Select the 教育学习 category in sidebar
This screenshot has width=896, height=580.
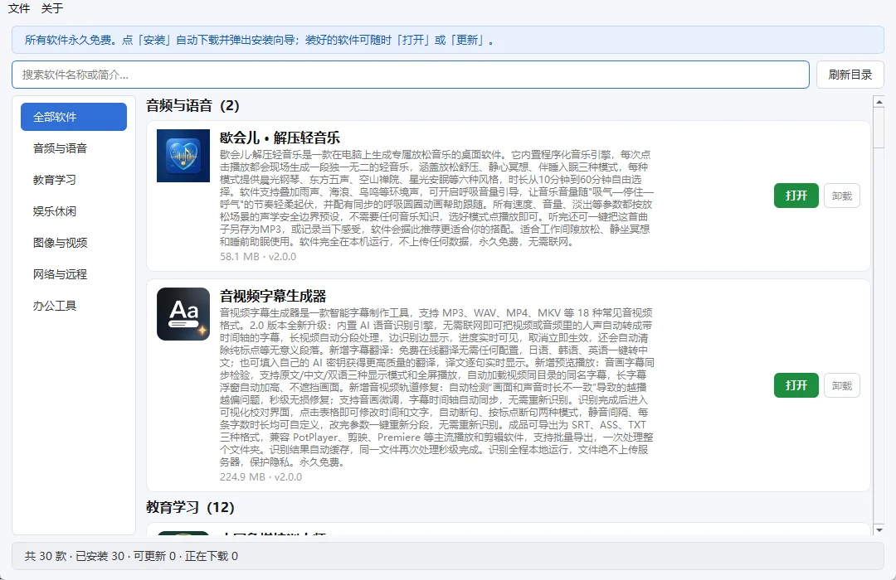(x=74, y=180)
